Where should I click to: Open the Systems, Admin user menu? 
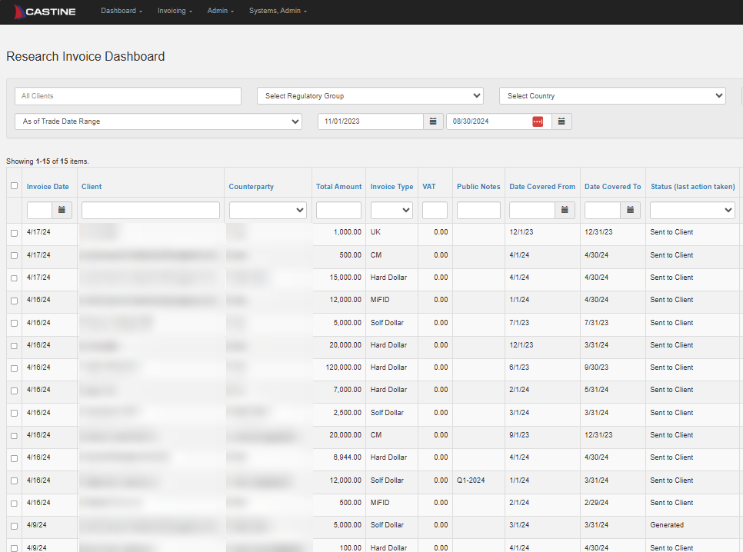click(x=278, y=11)
